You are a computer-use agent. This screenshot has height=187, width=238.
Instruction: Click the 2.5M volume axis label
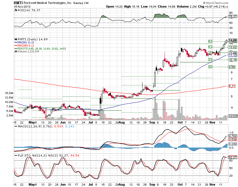click(x=10, y=116)
